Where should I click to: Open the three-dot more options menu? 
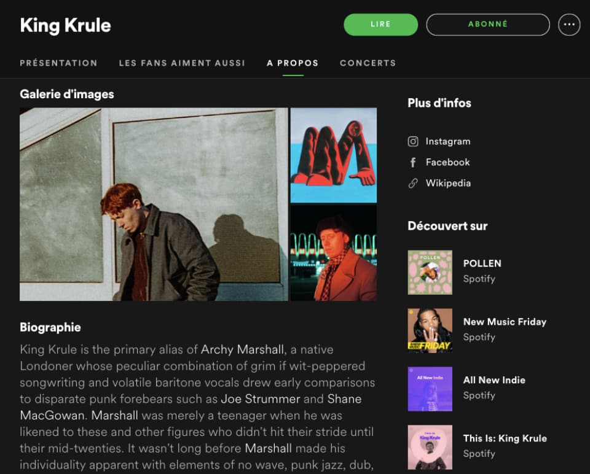(569, 25)
